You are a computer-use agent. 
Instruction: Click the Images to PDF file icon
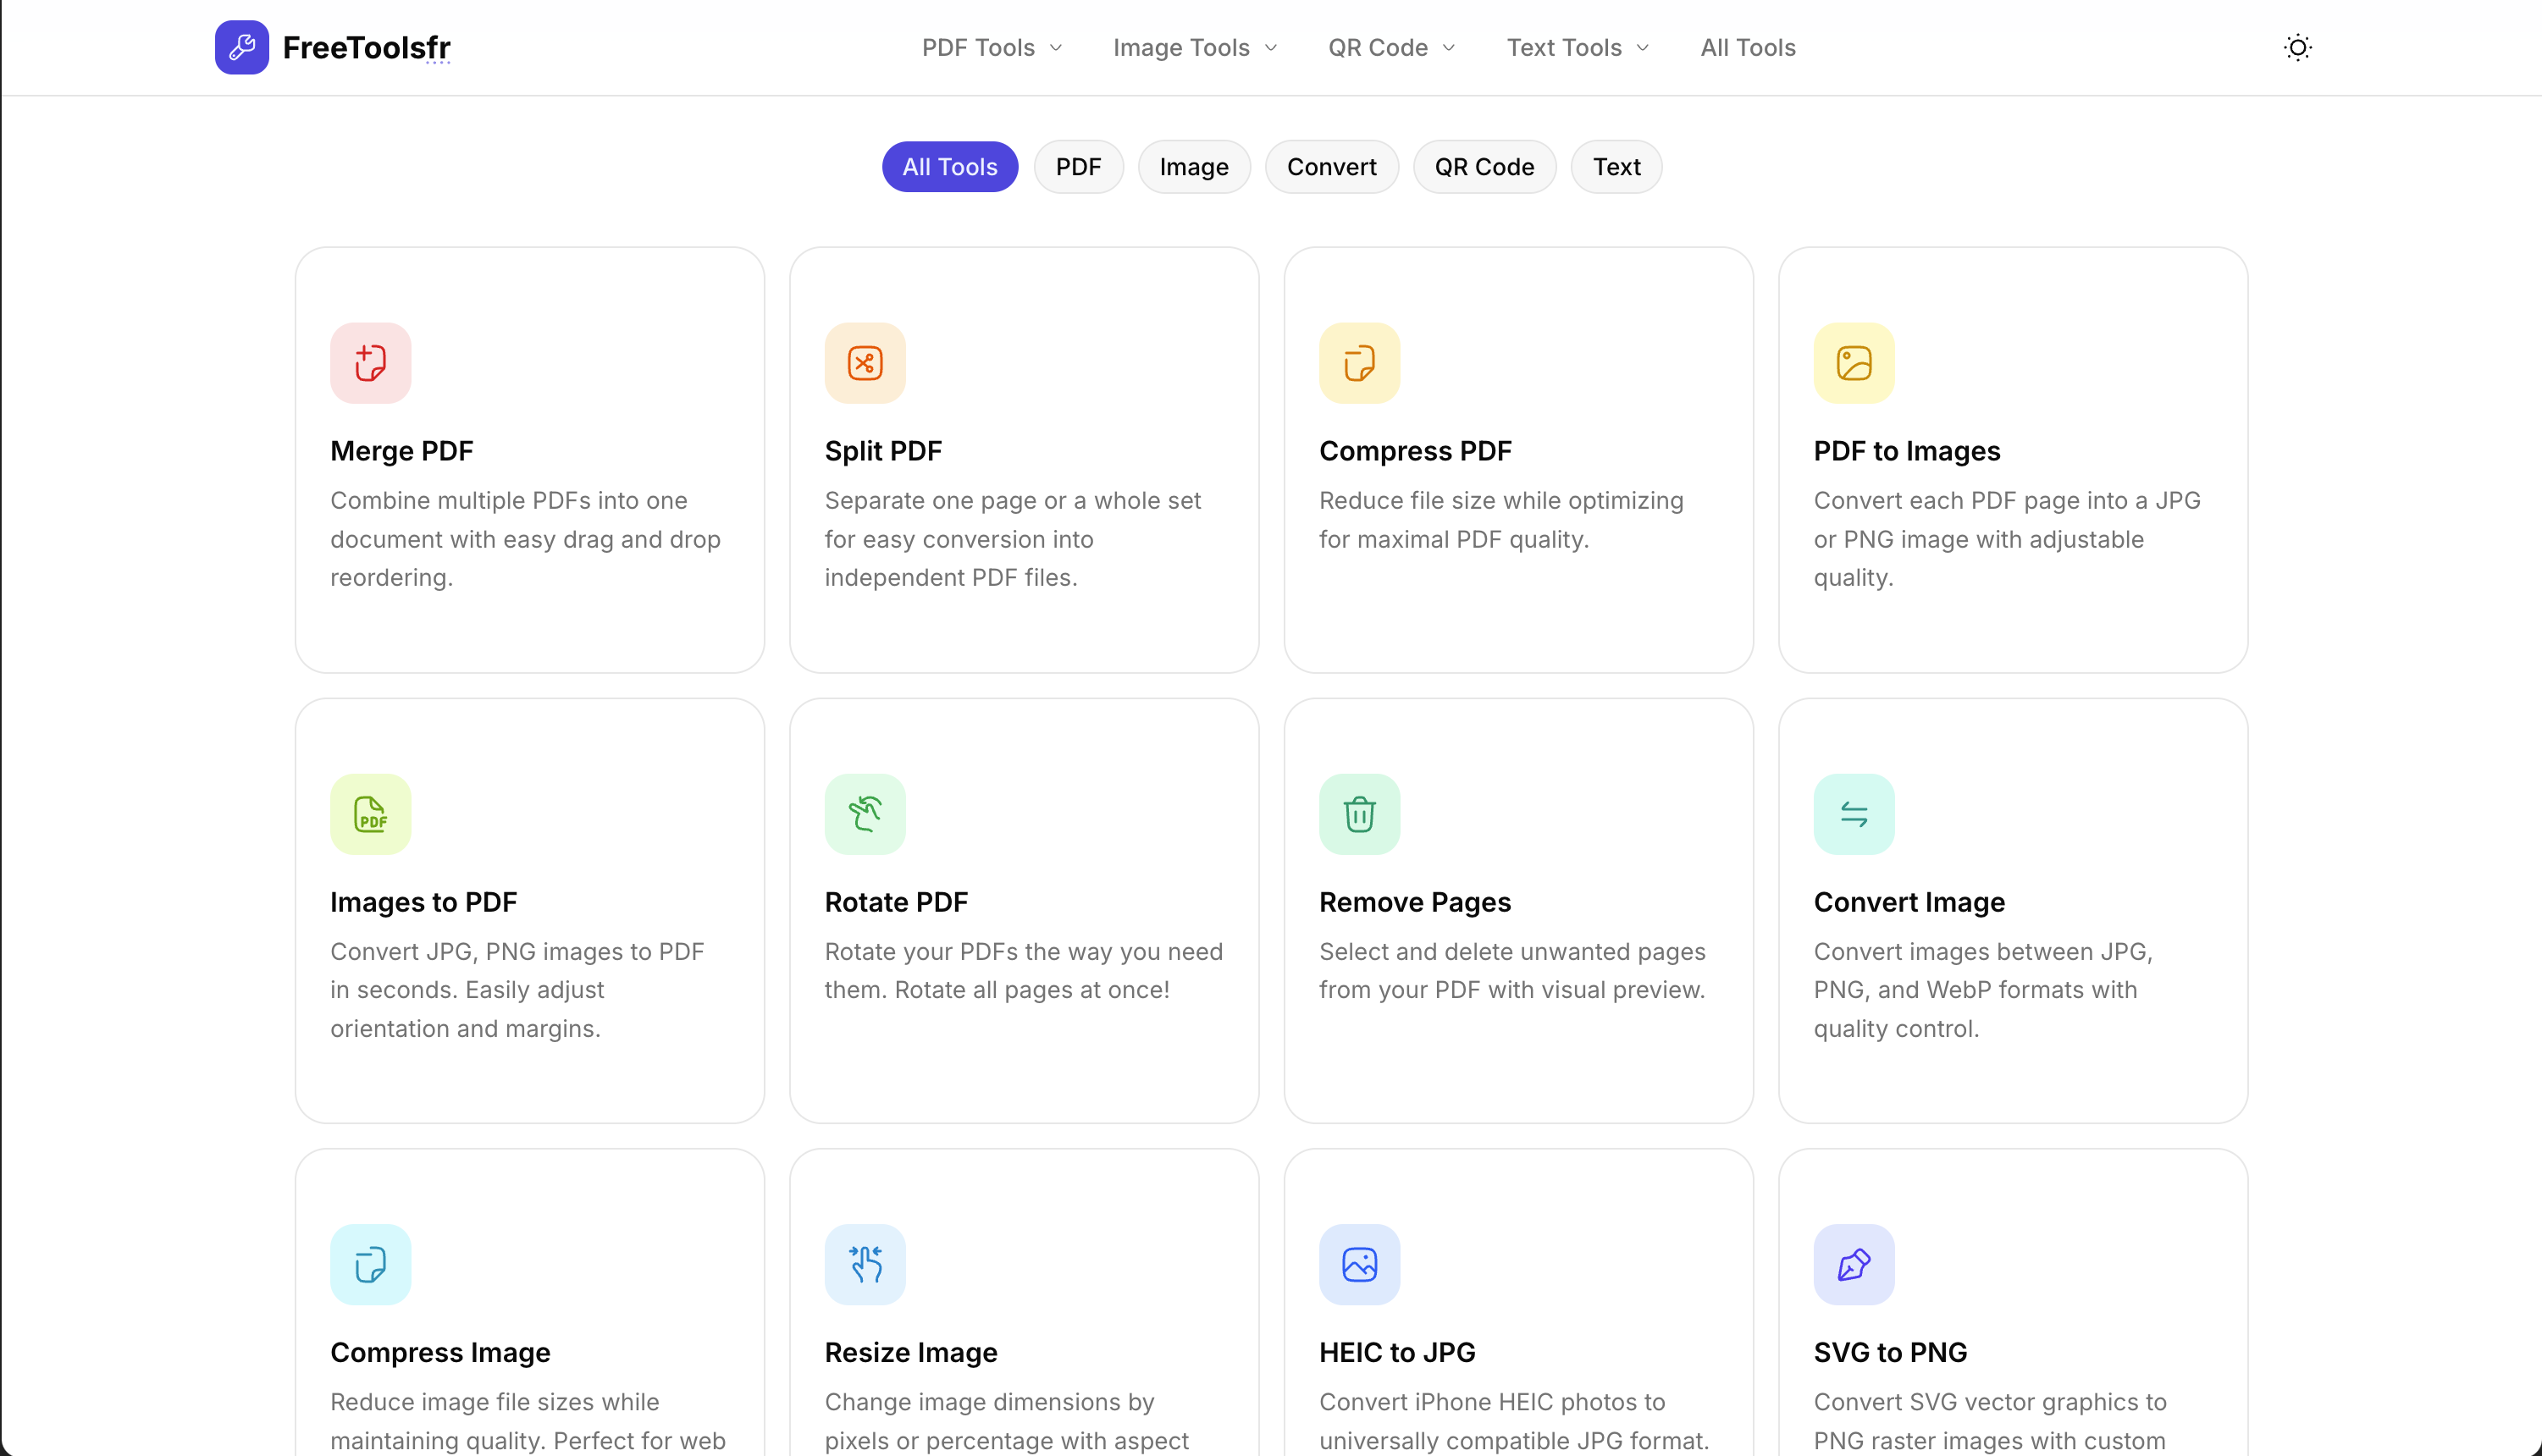coord(370,814)
